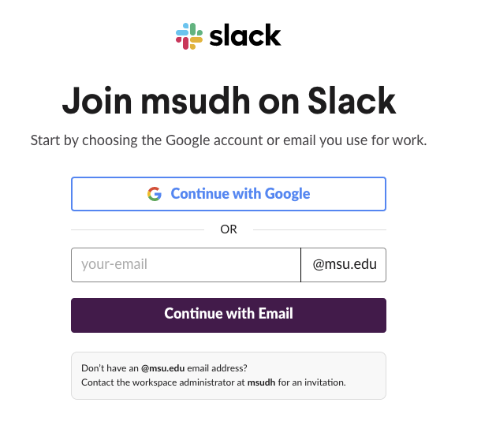
Task: Click the Google G icon
Action: (x=155, y=194)
